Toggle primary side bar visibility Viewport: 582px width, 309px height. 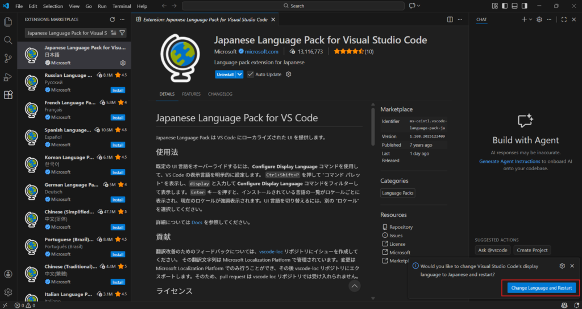(504, 6)
